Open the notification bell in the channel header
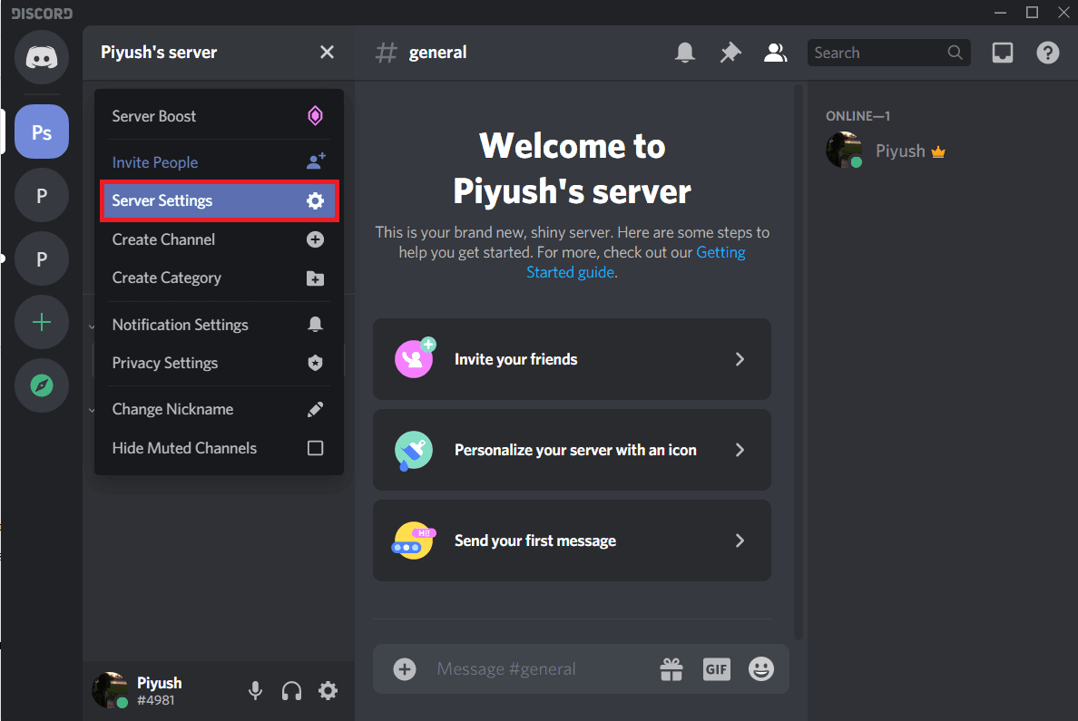The width and height of the screenshot is (1078, 721). [685, 53]
